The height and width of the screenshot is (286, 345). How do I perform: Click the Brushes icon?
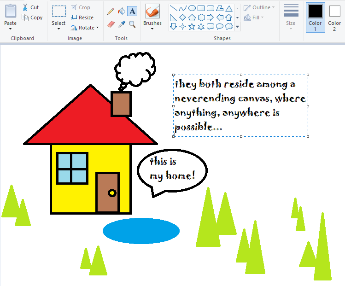(152, 11)
